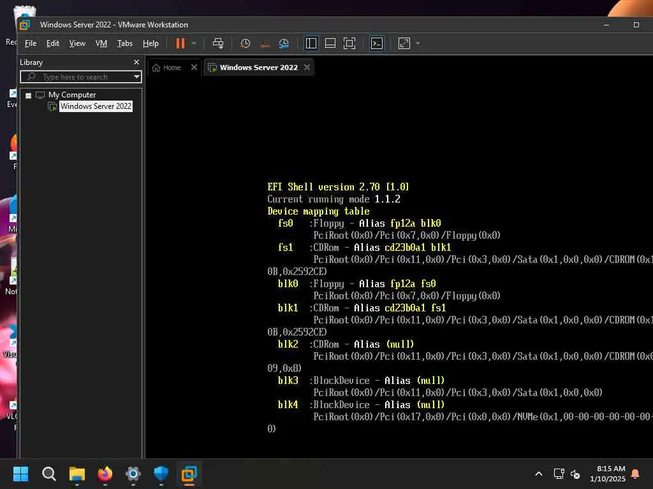653x489 pixels.
Task: Open the Help menu
Action: pos(150,43)
